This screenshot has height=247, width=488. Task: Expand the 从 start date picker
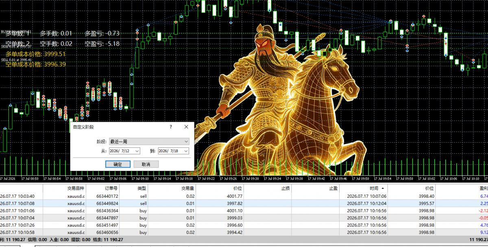(137, 151)
